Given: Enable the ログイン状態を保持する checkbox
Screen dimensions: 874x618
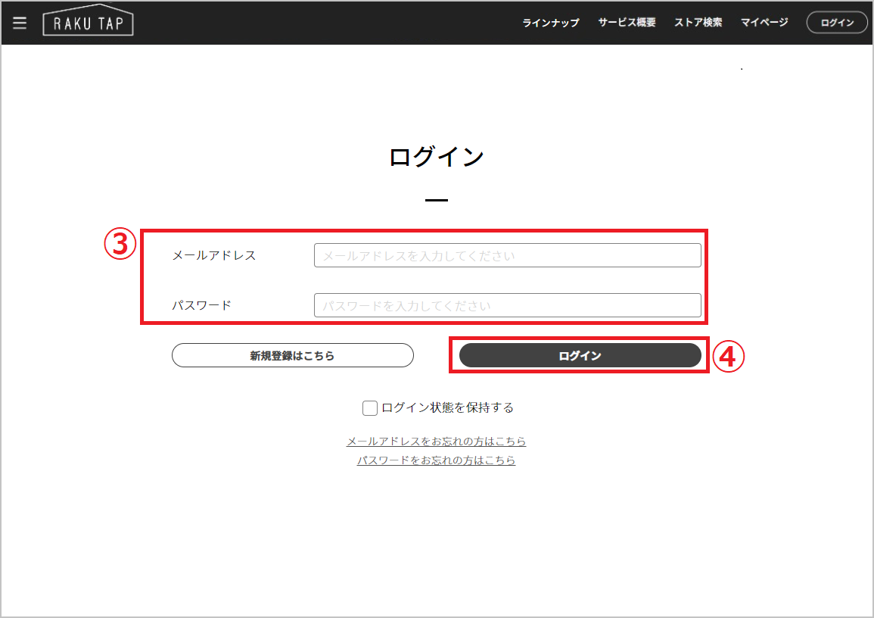Looking at the screenshot, I should coord(370,408).
